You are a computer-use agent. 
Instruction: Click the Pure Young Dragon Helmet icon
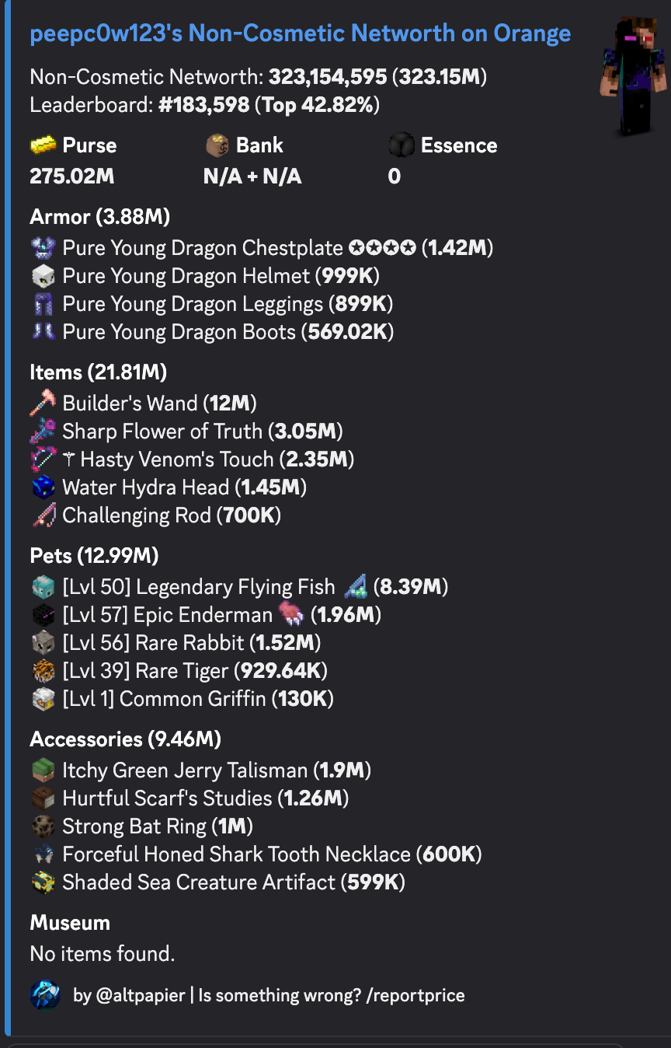43,276
